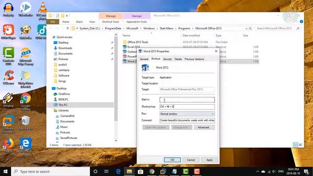Open the File menu in File Explorer

[x=53, y=22]
